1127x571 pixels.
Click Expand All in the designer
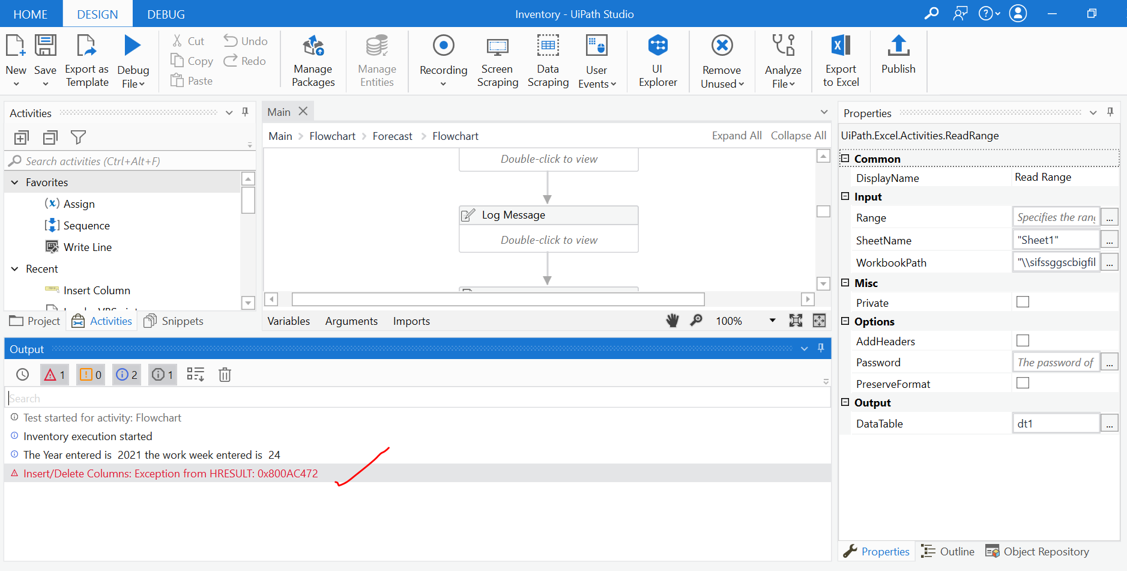click(737, 136)
